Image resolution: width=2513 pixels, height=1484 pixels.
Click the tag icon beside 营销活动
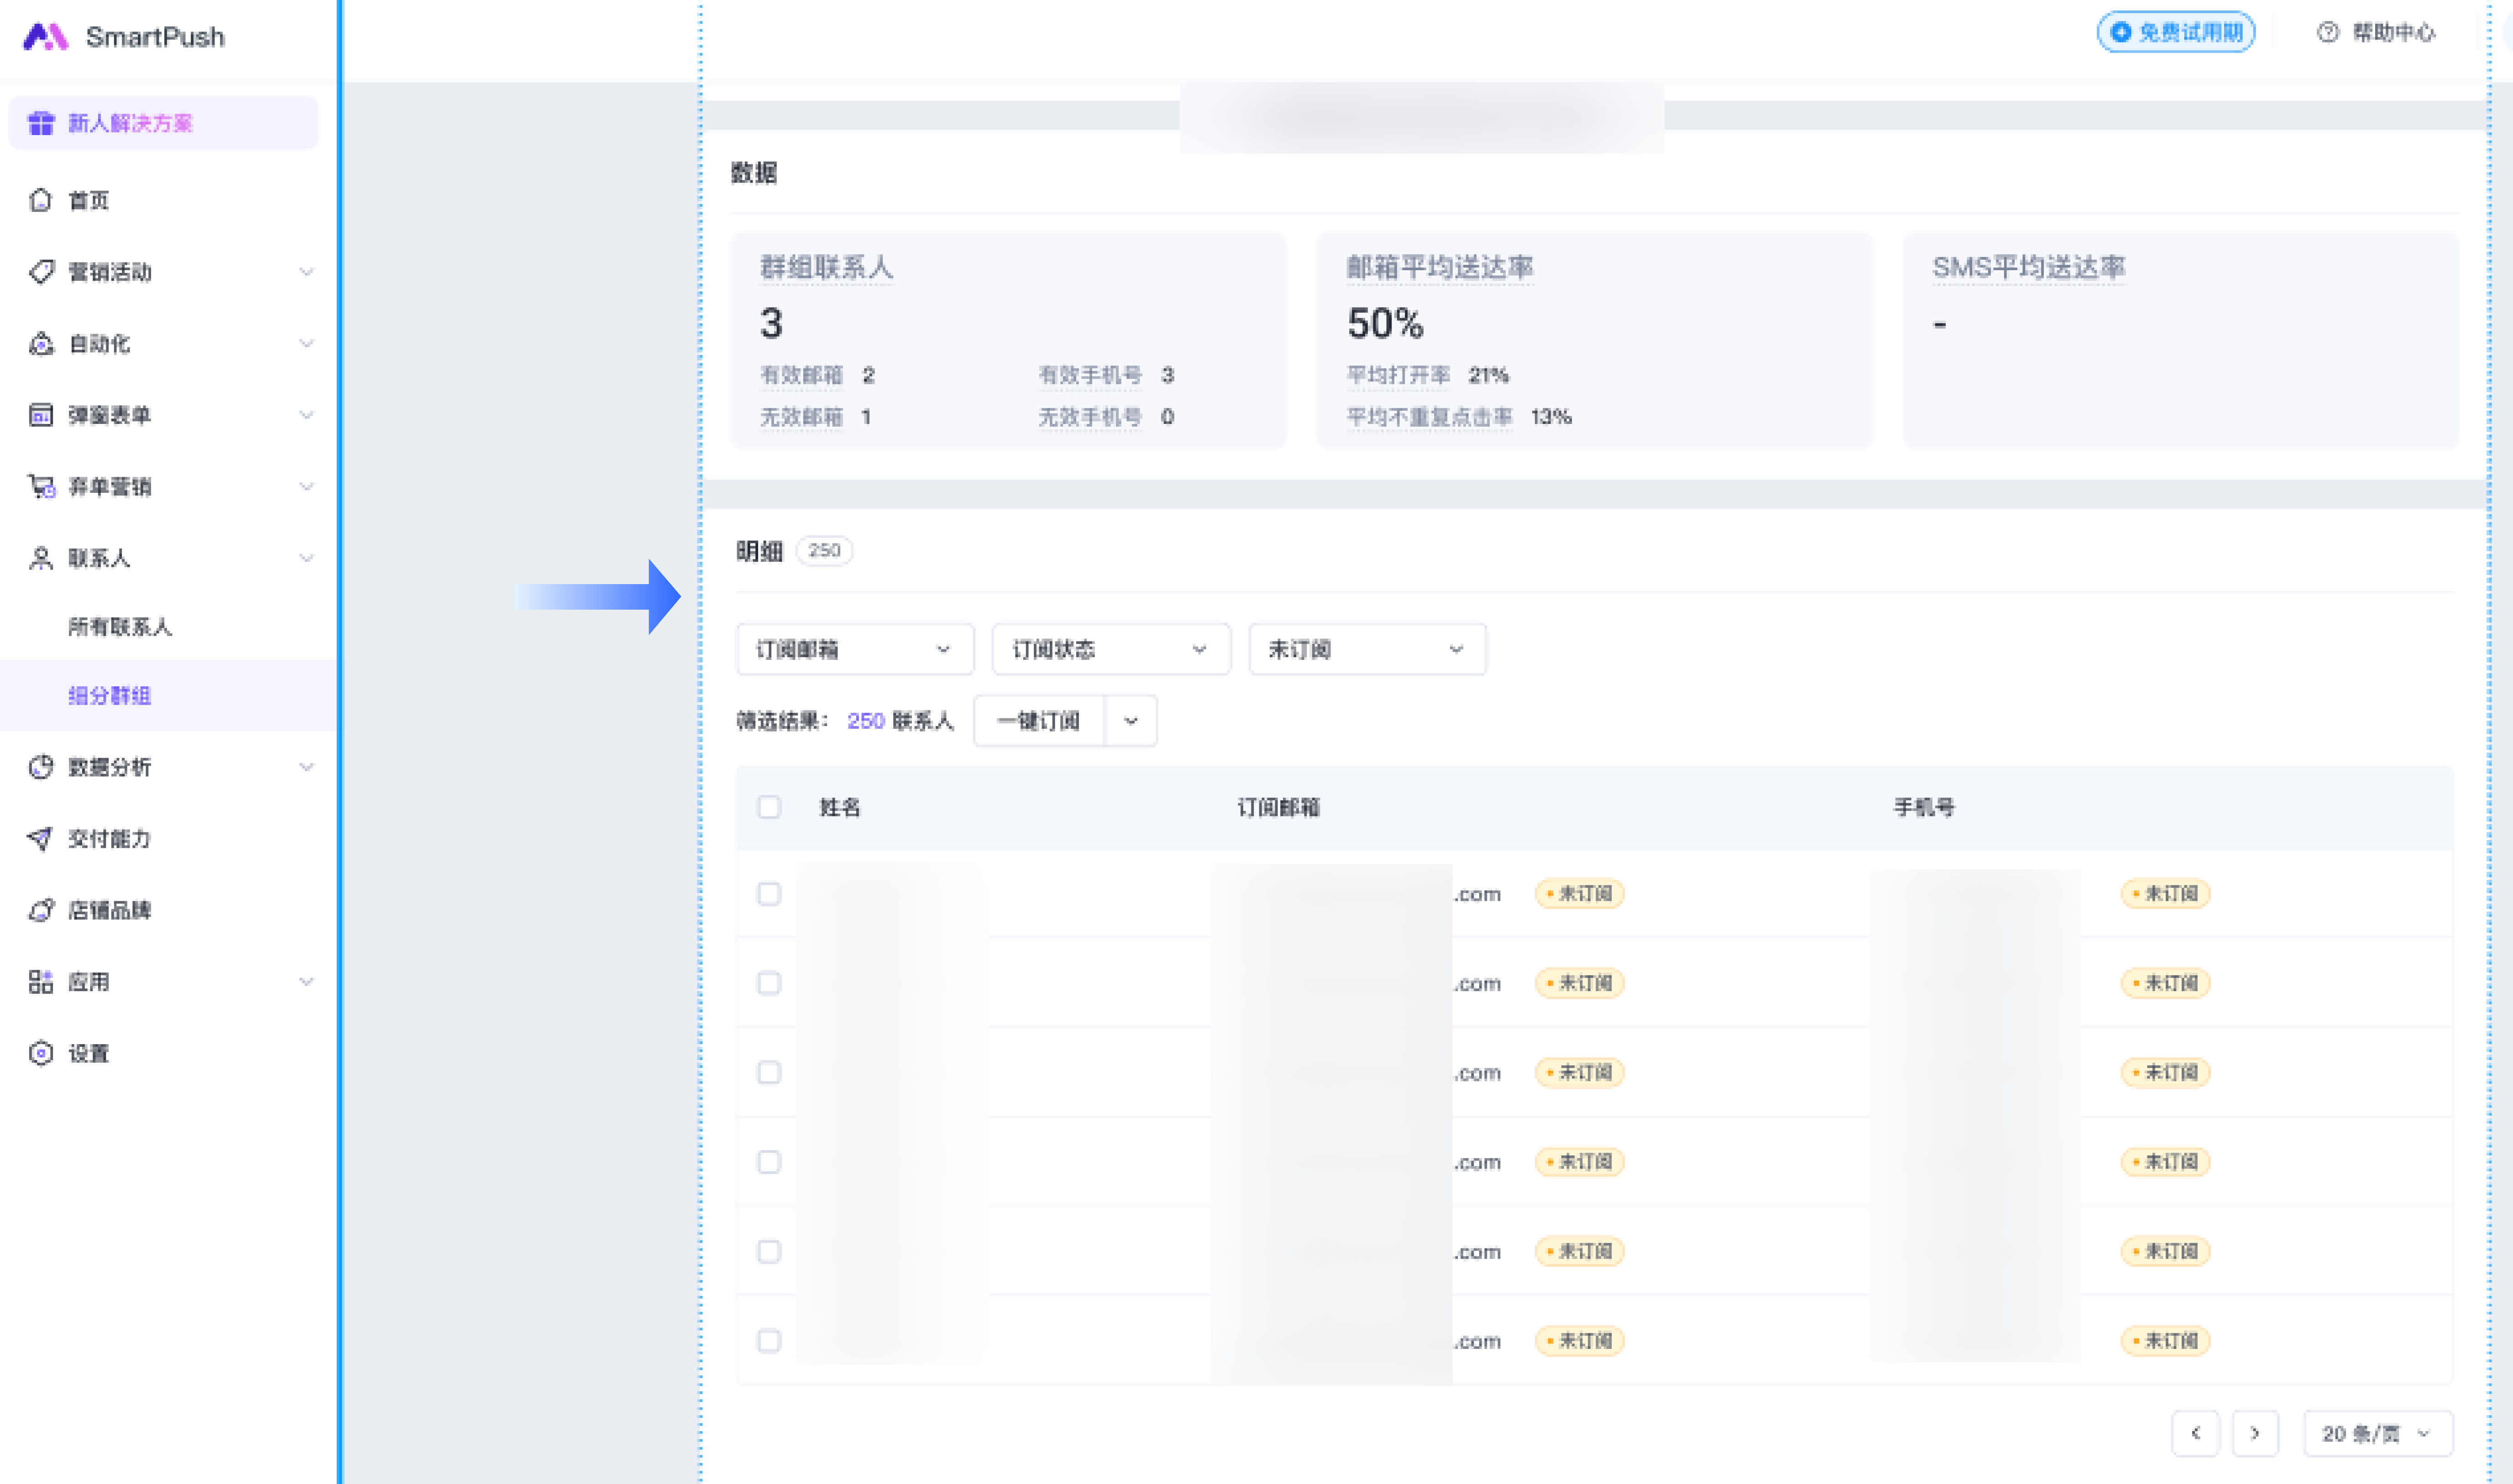tap(40, 272)
